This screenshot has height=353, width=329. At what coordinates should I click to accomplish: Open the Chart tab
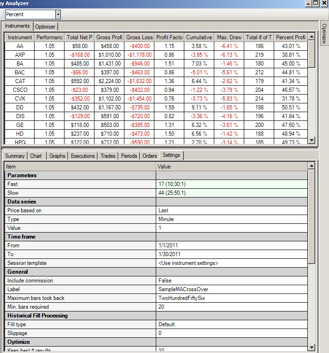click(x=36, y=156)
